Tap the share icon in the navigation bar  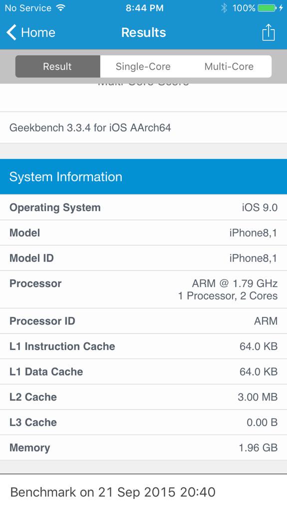click(x=269, y=32)
